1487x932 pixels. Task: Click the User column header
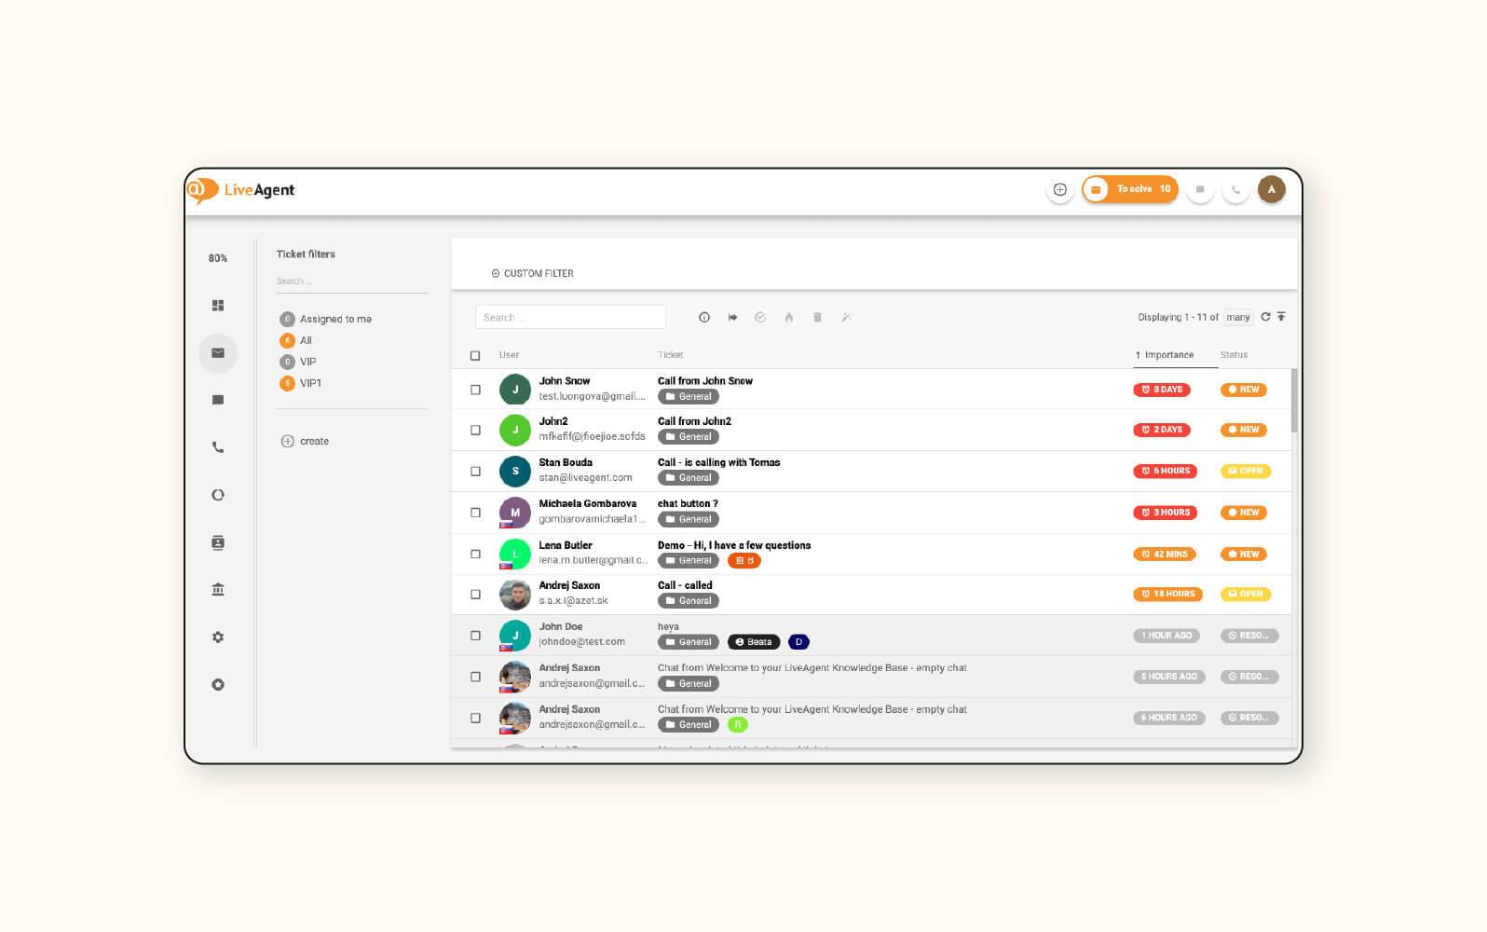[x=509, y=355]
